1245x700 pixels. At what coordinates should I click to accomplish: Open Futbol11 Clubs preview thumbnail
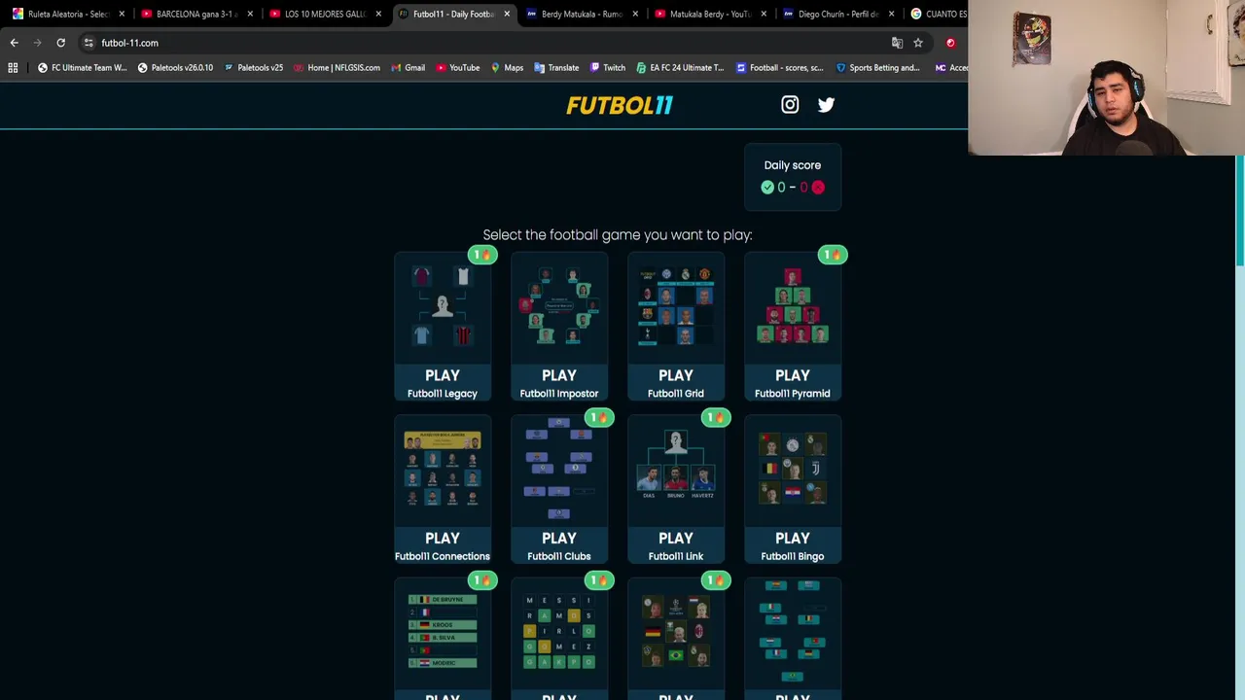pyautogui.click(x=559, y=470)
